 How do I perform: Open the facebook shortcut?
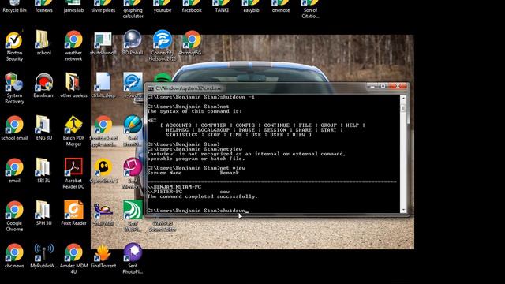pyautogui.click(x=192, y=6)
